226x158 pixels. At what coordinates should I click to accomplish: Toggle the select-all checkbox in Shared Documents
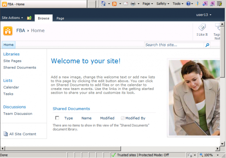[x=57, y=118]
